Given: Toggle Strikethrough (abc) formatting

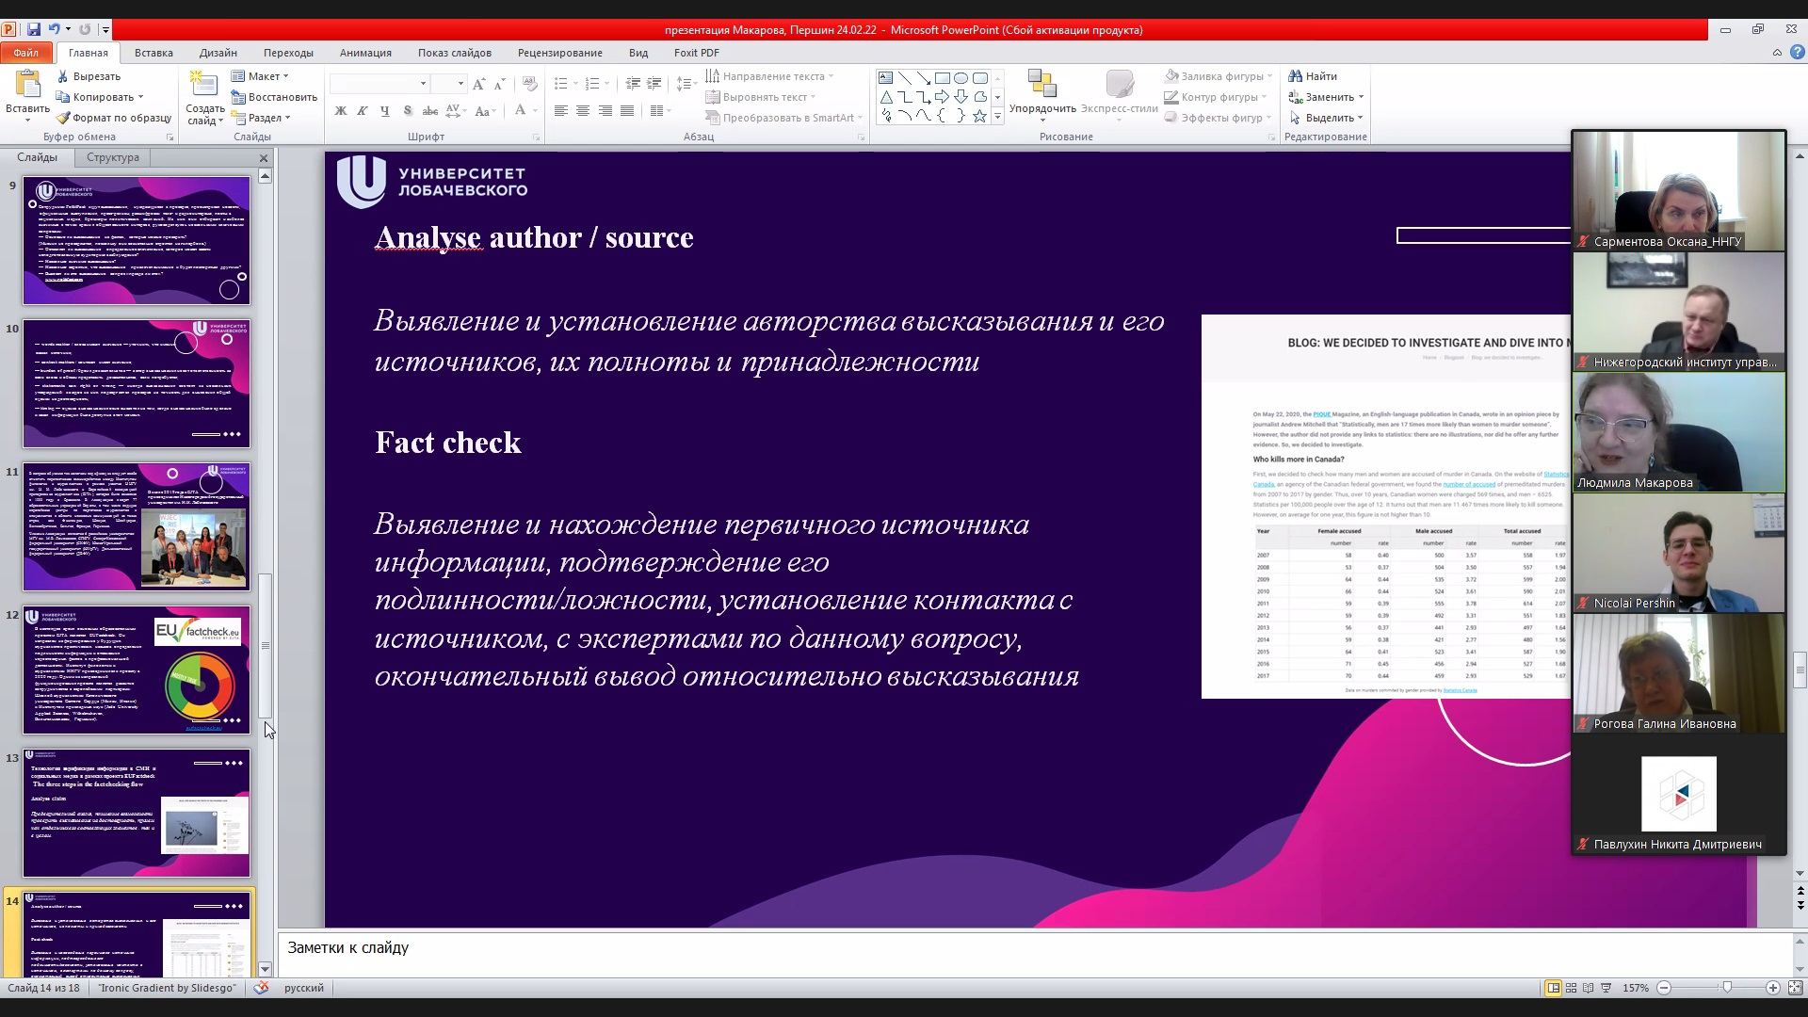Looking at the screenshot, I should 429,111.
